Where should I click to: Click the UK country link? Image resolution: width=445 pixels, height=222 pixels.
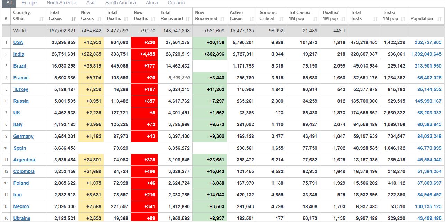[x=17, y=113]
